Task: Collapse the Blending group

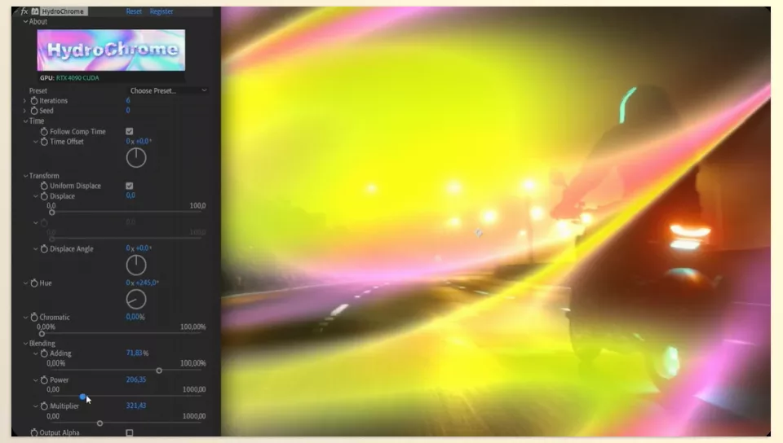Action: point(25,344)
